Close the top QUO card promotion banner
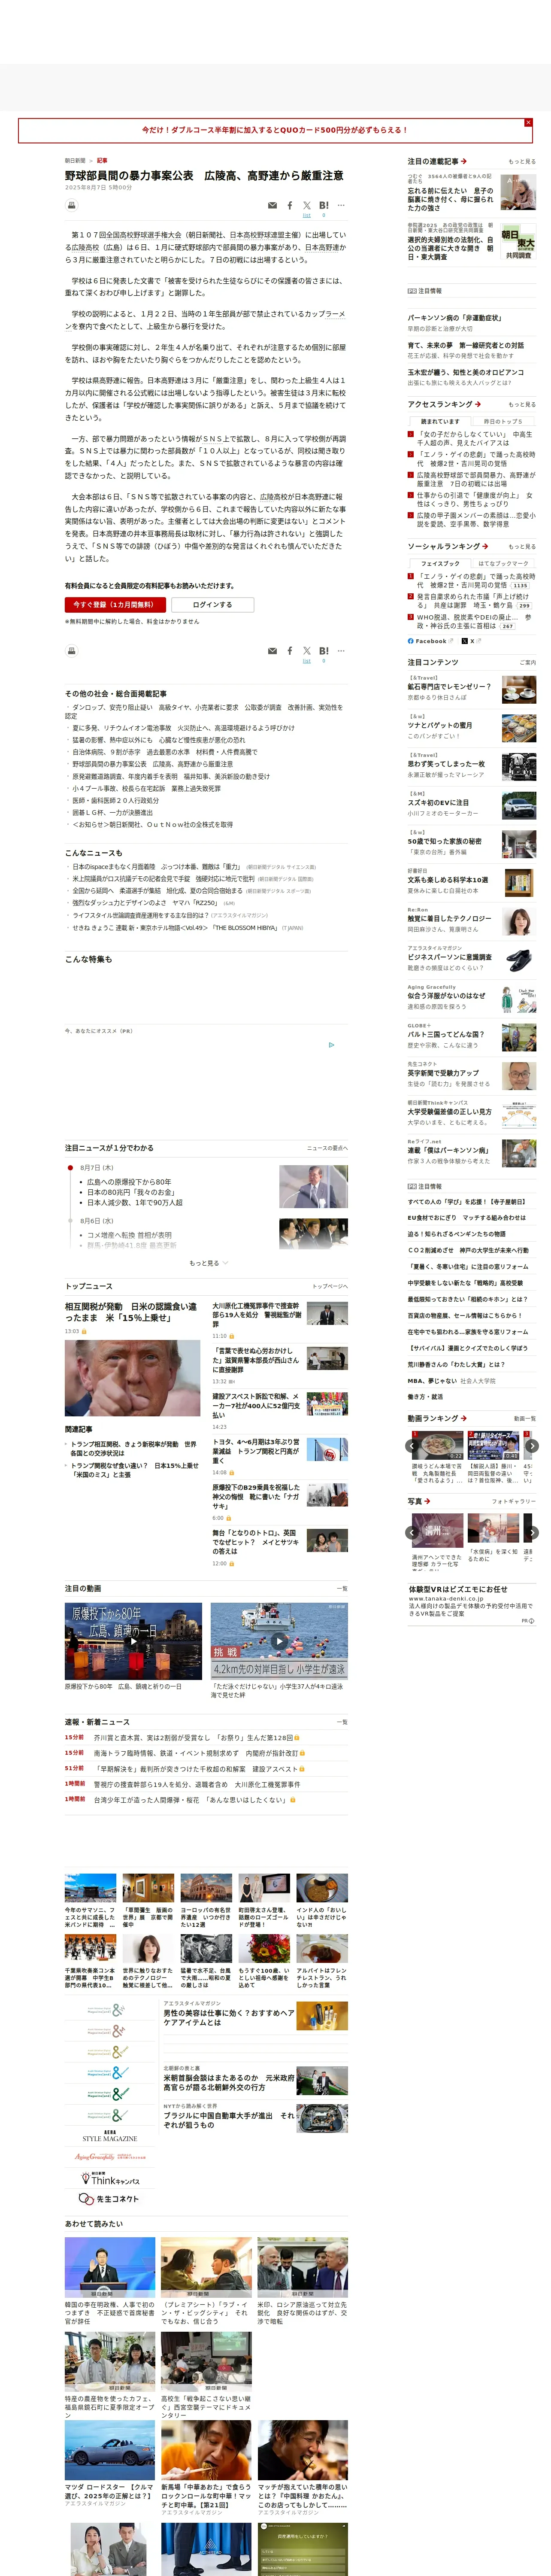551x2576 pixels. 528,122
